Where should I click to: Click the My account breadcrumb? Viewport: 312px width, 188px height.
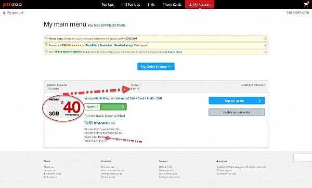pyautogui.click(x=14, y=13)
